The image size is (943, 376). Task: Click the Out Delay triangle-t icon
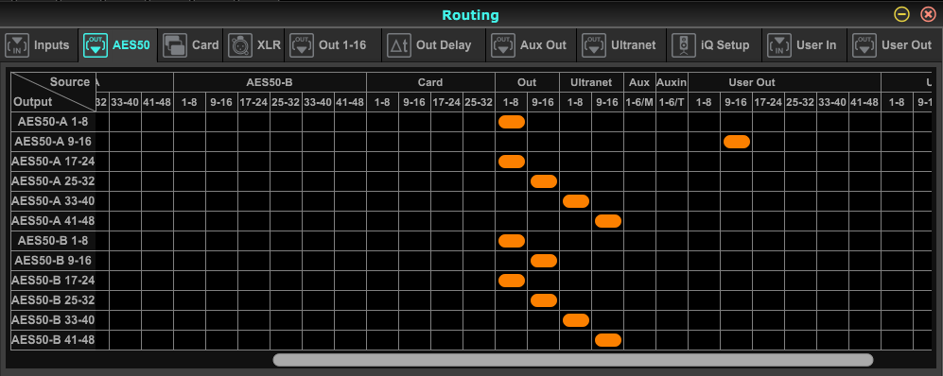click(398, 45)
